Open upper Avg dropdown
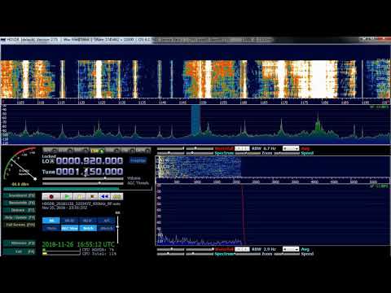The image size is (391, 293). (291, 148)
